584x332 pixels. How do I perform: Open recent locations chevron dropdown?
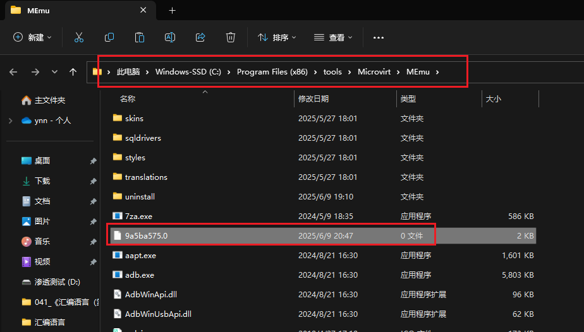pyautogui.click(x=54, y=72)
